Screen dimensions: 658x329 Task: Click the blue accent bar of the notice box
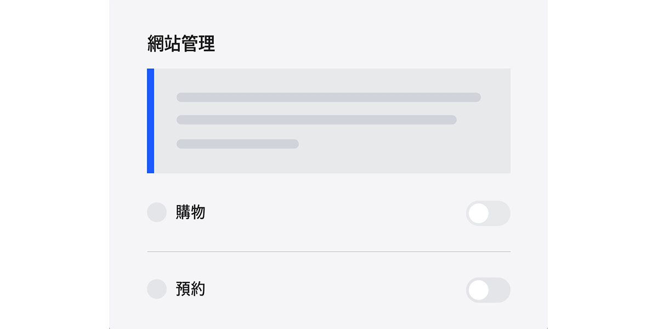[150, 121]
